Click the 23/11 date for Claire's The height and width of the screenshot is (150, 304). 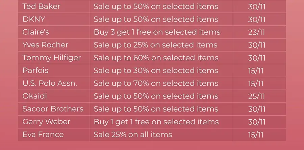(x=256, y=32)
